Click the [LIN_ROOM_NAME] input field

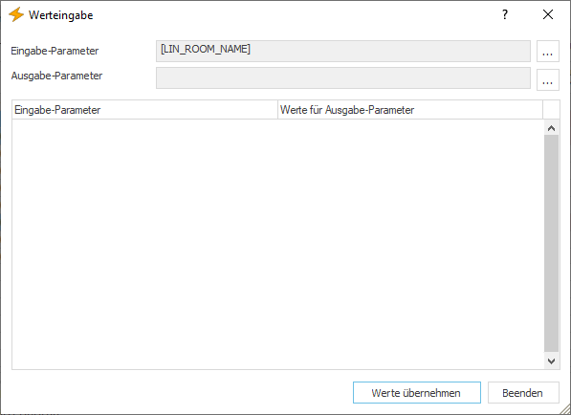[343, 51]
